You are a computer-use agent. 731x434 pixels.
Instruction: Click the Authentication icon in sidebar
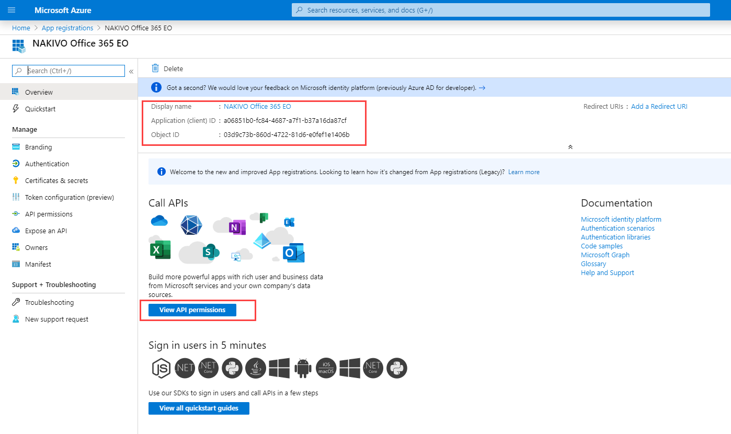click(x=16, y=164)
